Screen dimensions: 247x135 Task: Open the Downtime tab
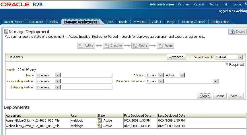139,22
